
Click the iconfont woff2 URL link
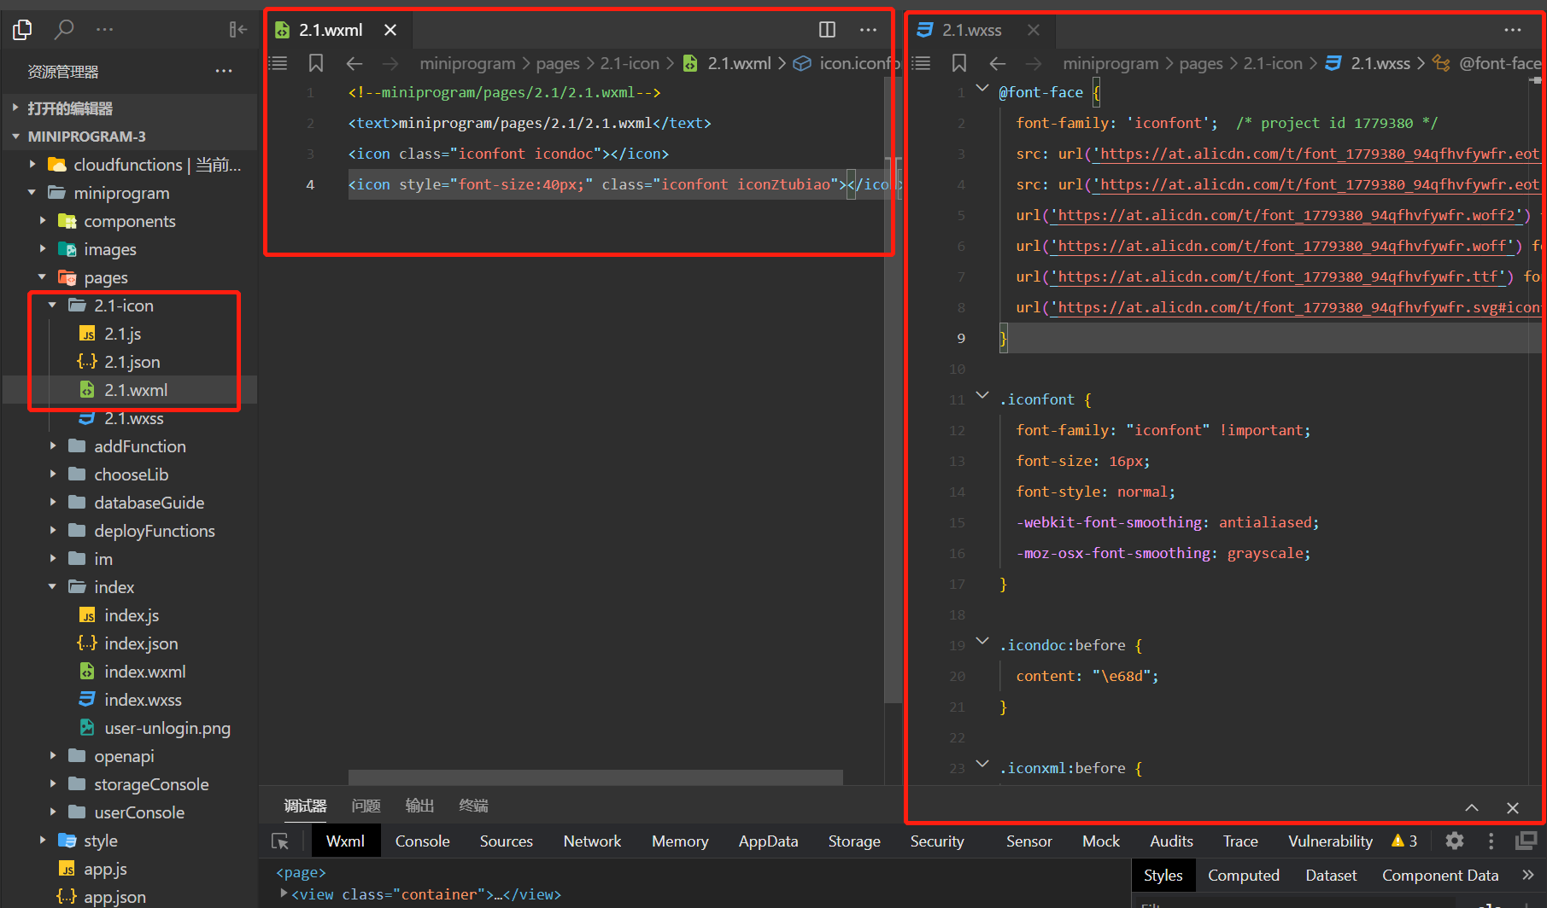(1286, 215)
